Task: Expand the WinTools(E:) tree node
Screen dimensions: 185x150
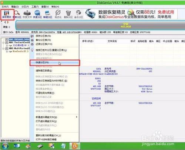Action: [7, 52]
